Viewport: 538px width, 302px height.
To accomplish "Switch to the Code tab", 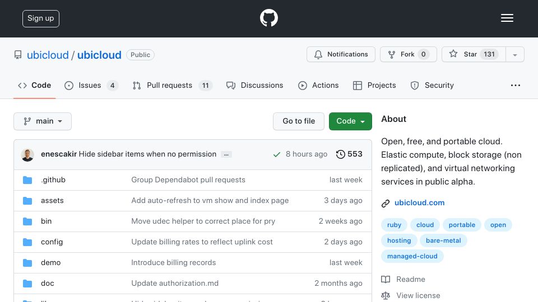I will point(35,85).
